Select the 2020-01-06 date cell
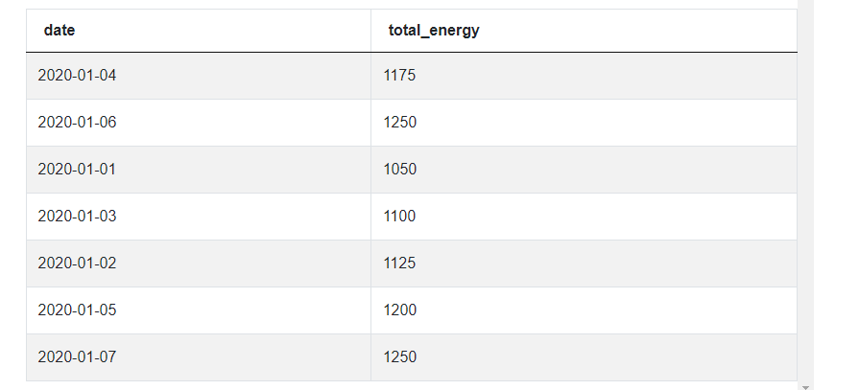The height and width of the screenshot is (390, 859). tap(199, 123)
